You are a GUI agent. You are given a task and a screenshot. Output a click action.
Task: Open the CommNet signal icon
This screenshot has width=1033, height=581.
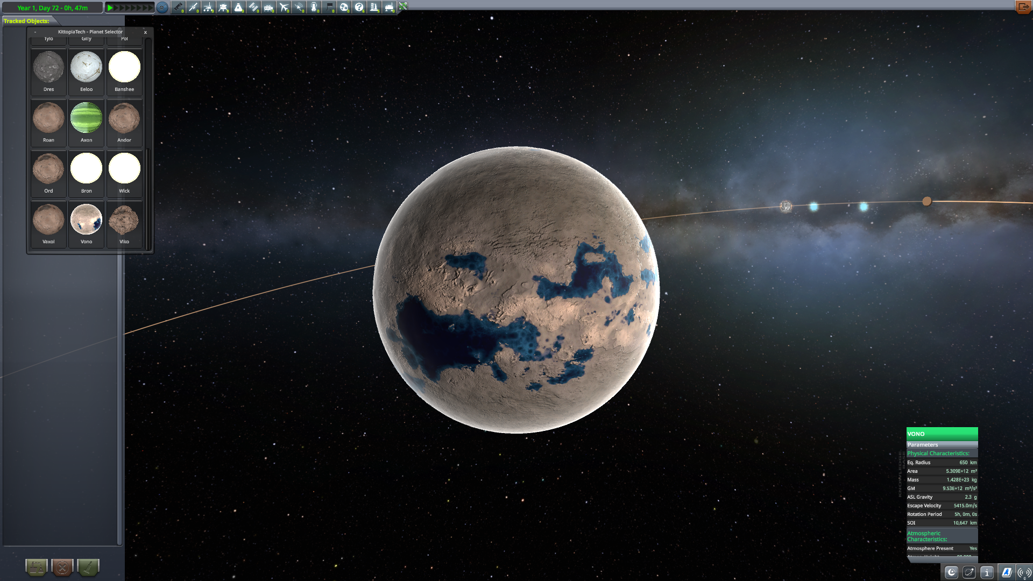tap(1023, 572)
